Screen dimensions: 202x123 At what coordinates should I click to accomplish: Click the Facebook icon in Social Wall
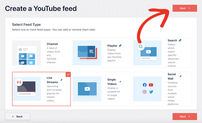(x=145, y=85)
